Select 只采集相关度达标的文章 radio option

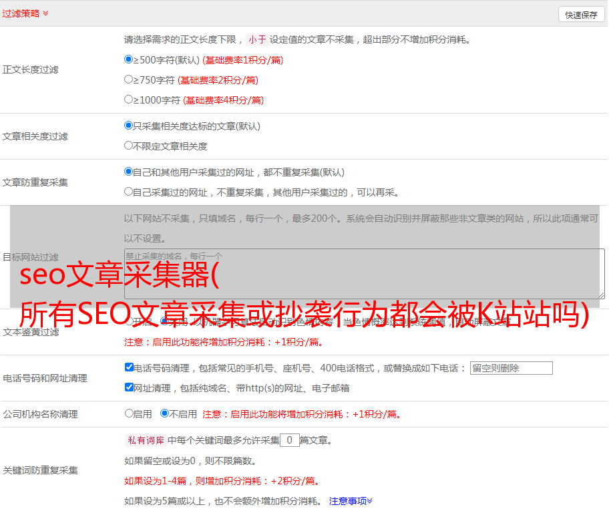(x=129, y=126)
